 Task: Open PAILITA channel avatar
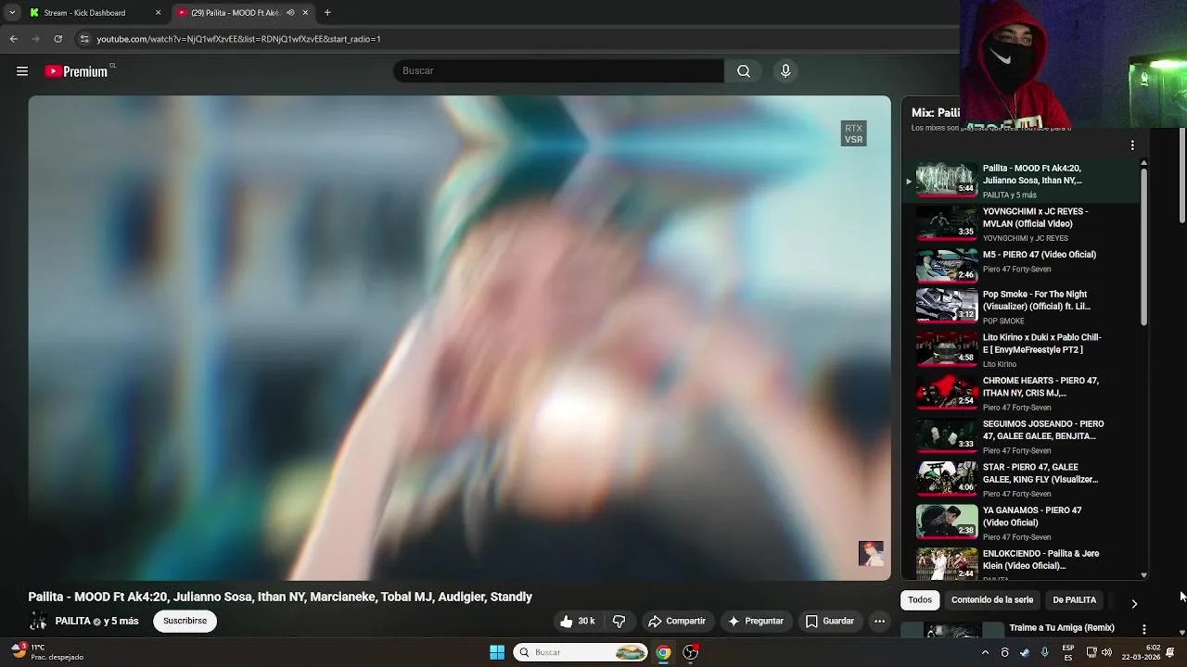pyautogui.click(x=38, y=622)
